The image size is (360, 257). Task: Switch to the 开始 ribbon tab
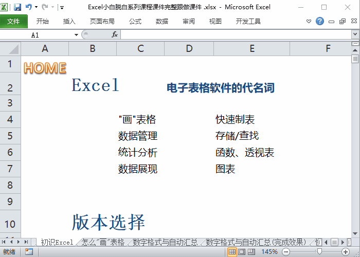click(x=43, y=22)
